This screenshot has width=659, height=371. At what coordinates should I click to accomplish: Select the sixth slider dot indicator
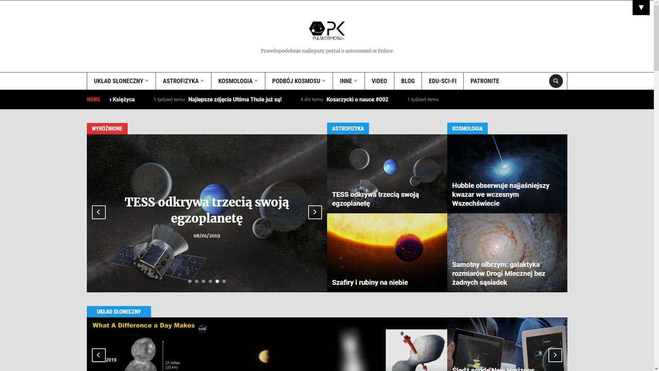[x=224, y=281]
